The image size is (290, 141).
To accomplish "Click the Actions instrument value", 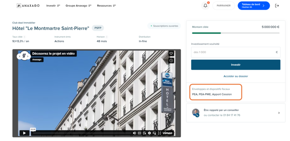I will pos(59,41).
